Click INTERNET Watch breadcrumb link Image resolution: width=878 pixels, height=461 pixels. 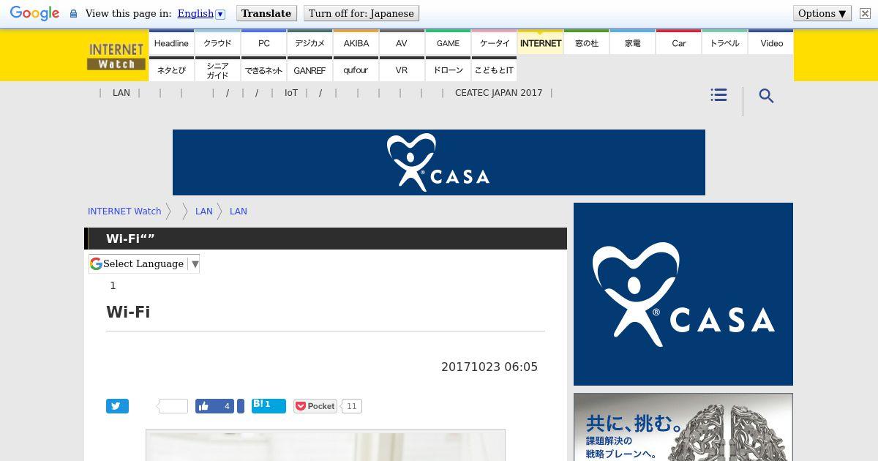tap(124, 211)
